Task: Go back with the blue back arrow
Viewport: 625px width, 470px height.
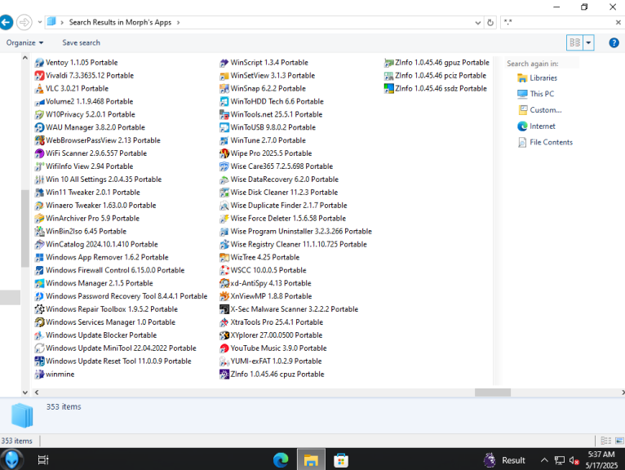Action: point(6,22)
